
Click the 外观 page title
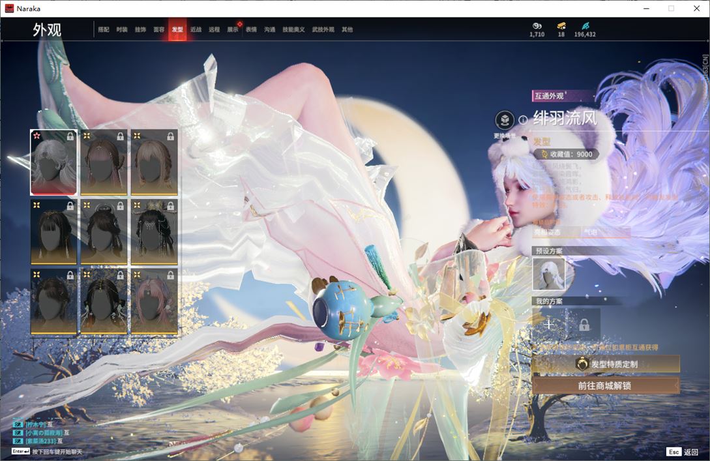pyautogui.click(x=47, y=30)
